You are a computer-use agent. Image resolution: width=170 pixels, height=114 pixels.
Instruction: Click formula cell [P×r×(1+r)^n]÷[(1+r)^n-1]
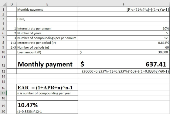tap(124, 9)
